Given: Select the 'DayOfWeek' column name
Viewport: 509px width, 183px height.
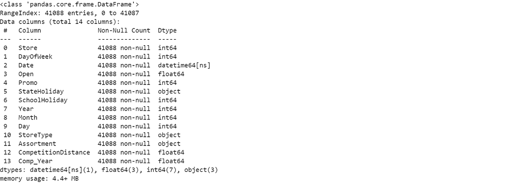Looking at the screenshot, I should [x=35, y=57].
